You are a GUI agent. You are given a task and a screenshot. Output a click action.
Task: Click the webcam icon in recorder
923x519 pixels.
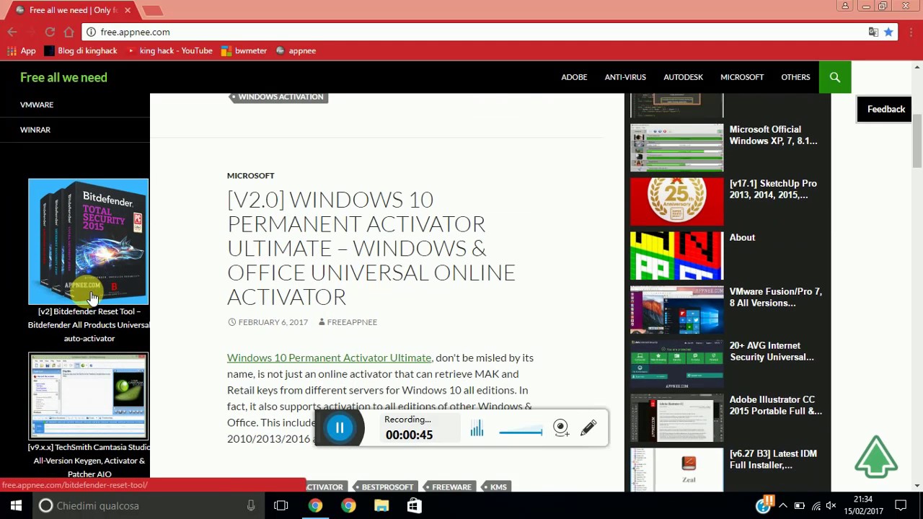tap(561, 428)
